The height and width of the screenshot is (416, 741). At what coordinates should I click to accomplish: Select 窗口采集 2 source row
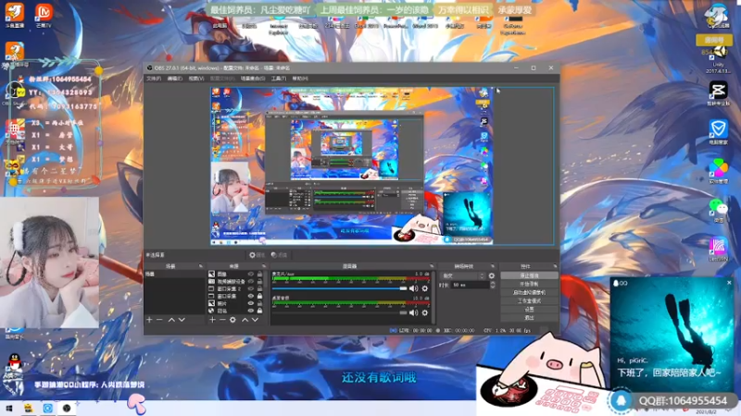click(x=235, y=288)
